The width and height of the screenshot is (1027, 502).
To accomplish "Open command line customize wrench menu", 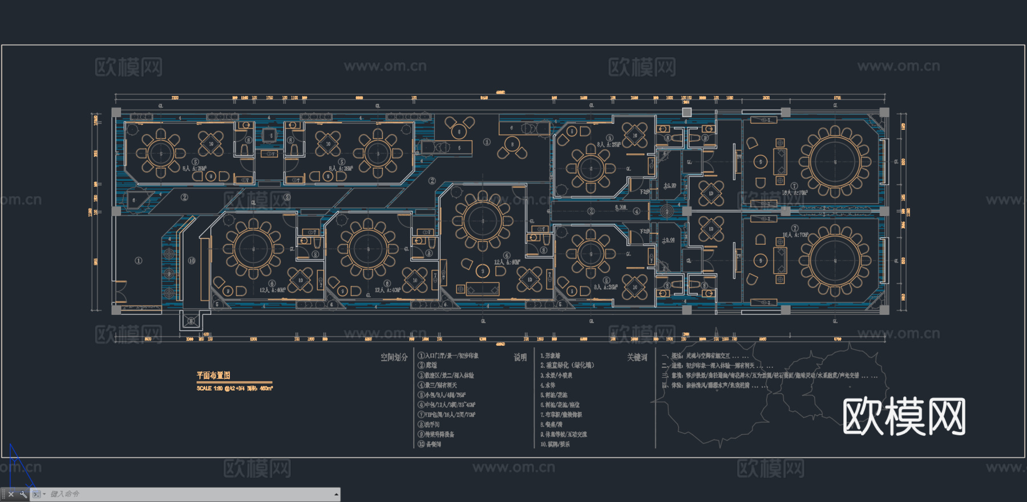I will tap(23, 494).
